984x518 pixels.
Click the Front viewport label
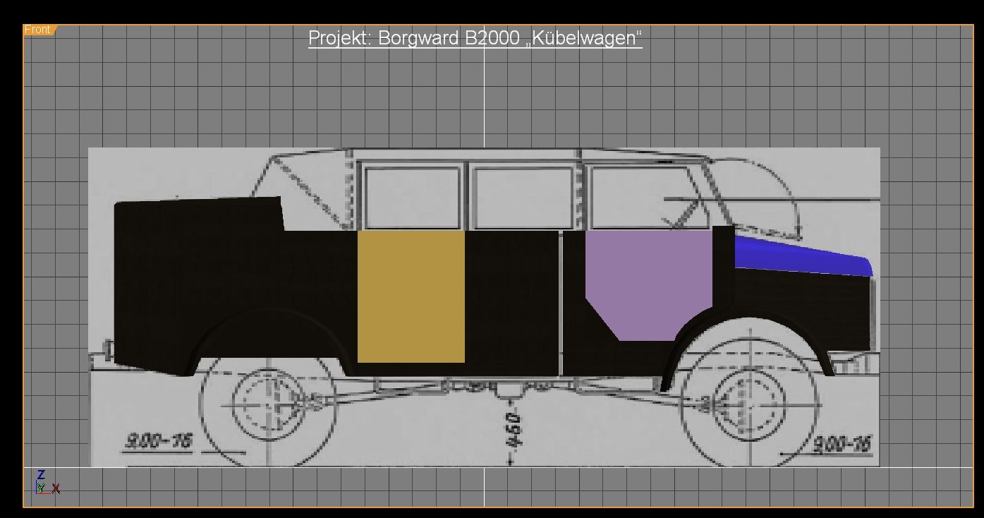[39, 30]
